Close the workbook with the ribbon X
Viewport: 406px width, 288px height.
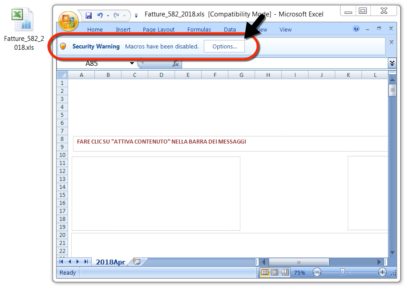click(391, 28)
